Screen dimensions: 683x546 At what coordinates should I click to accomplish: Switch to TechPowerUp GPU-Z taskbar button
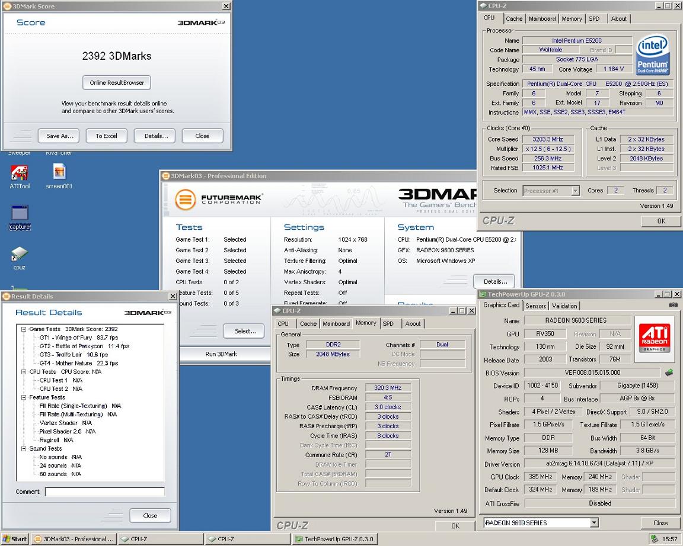pos(334,539)
